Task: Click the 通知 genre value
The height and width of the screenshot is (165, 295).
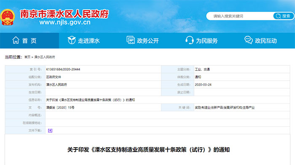Action: point(198,77)
